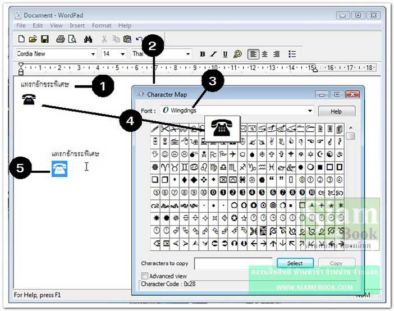Click the "Character Code : 0x28" status text
Screen dimensions: 394x311
pyautogui.click(x=168, y=284)
